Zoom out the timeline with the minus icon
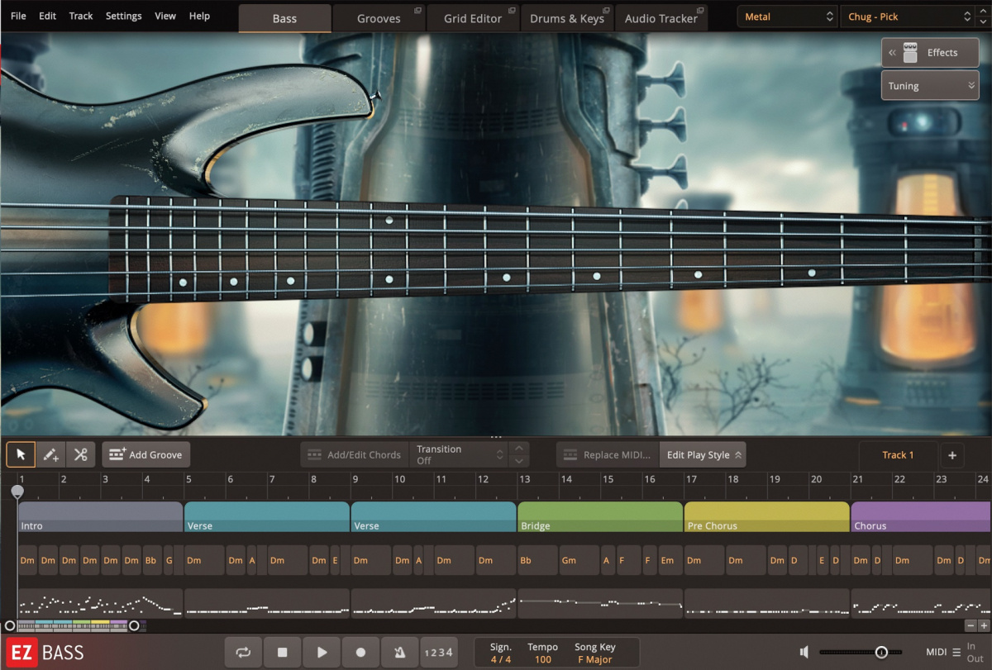This screenshot has width=992, height=670. pyautogui.click(x=971, y=626)
